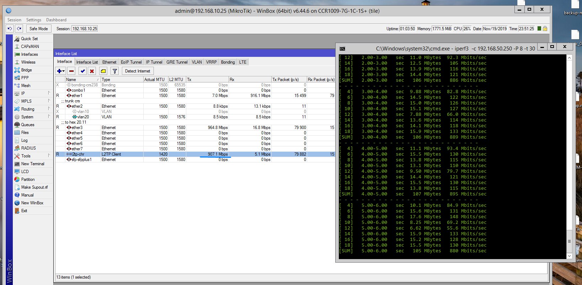Switch to the Ethernet tab
The height and width of the screenshot is (285, 582).
point(109,62)
